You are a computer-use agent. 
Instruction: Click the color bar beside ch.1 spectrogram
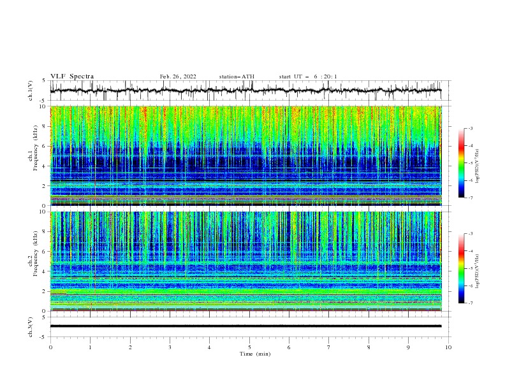pyautogui.click(x=461, y=163)
